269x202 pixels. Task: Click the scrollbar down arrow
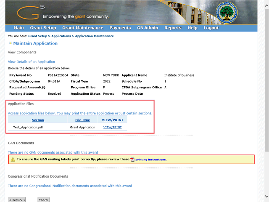click(x=266, y=196)
